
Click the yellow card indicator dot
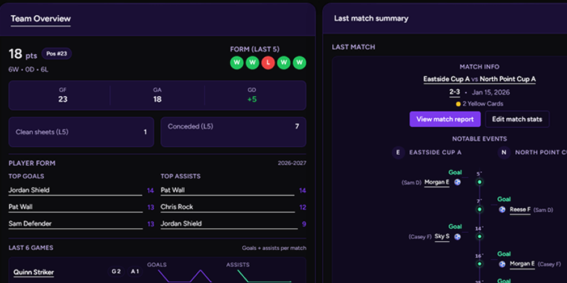458,104
